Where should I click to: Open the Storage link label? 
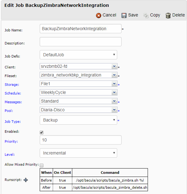[x=12, y=85]
